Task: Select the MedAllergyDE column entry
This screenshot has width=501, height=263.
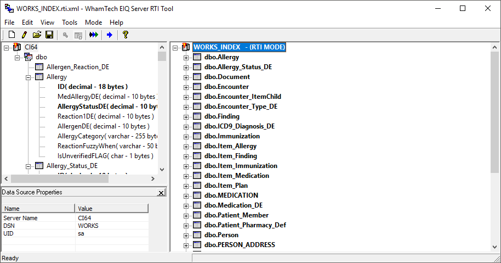Action: pos(107,97)
